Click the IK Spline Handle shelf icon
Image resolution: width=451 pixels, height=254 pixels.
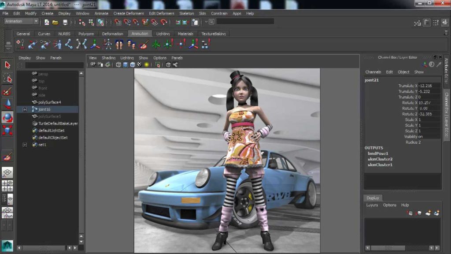[x=44, y=45]
